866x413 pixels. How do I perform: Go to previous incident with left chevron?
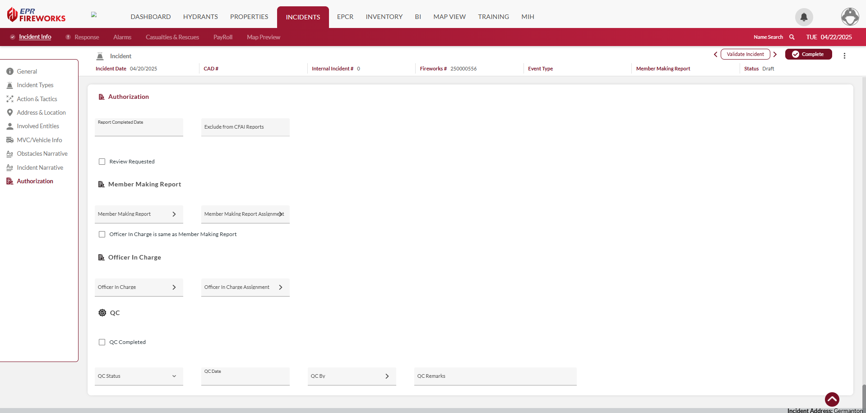pos(715,54)
